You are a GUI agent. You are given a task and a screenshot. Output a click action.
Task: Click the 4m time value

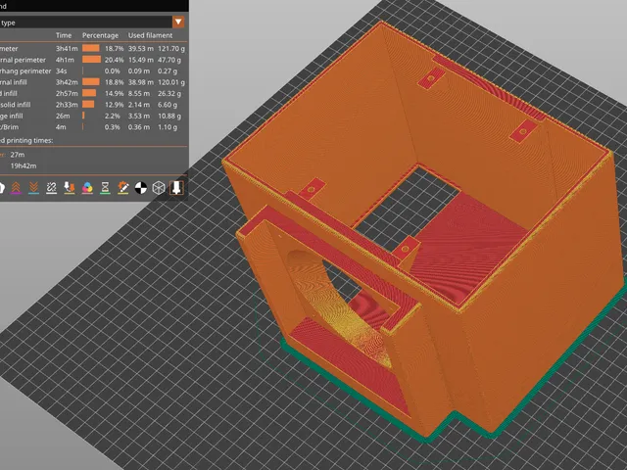[61, 126]
